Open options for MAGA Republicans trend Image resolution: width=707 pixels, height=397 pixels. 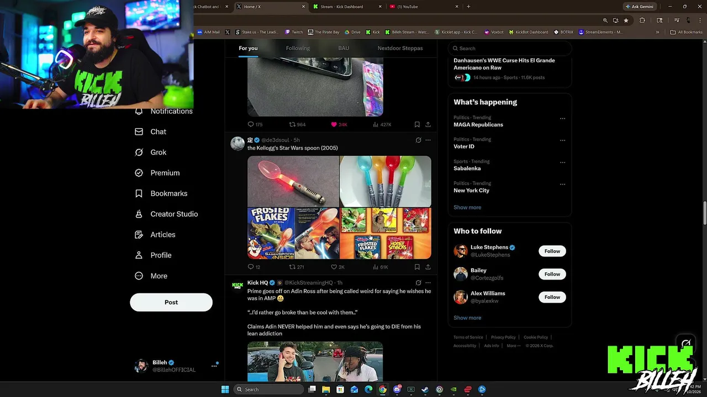(562, 118)
